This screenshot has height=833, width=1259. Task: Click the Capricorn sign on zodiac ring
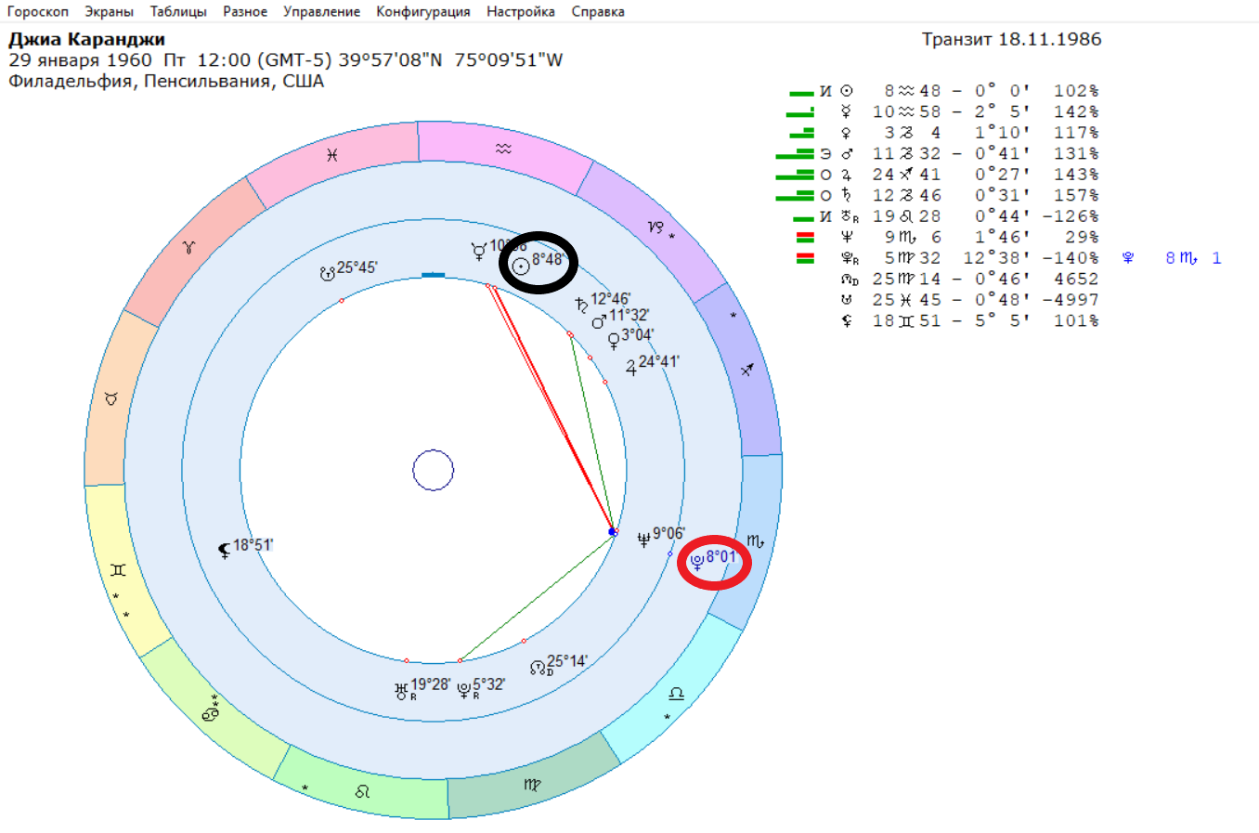[655, 227]
